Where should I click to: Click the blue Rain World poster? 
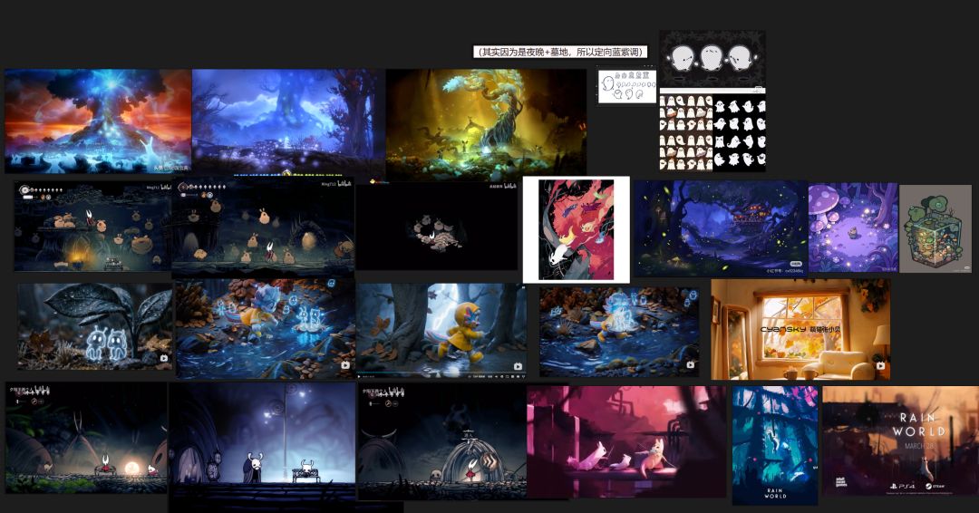coord(775,445)
